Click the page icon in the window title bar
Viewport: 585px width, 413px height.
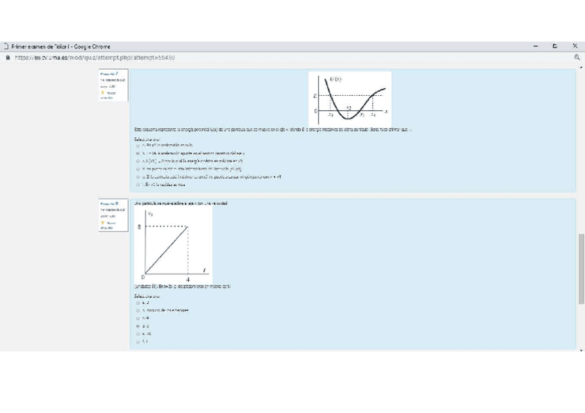coord(6,46)
